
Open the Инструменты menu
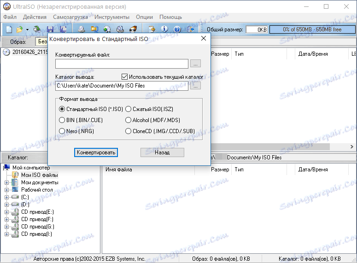pos(112,17)
